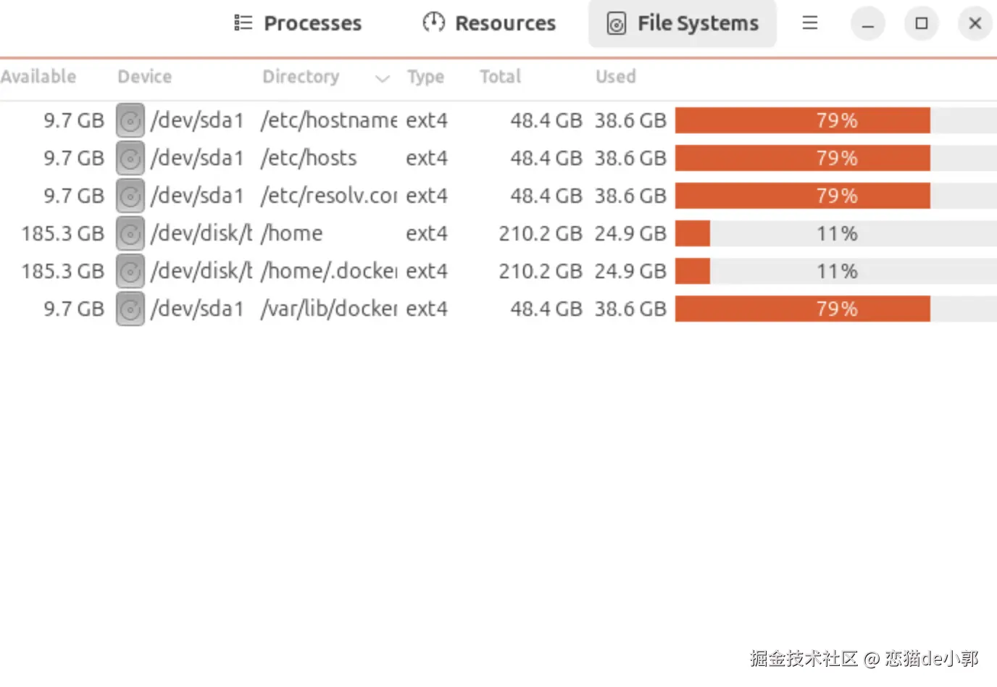Switch to the Processes tab

(298, 23)
